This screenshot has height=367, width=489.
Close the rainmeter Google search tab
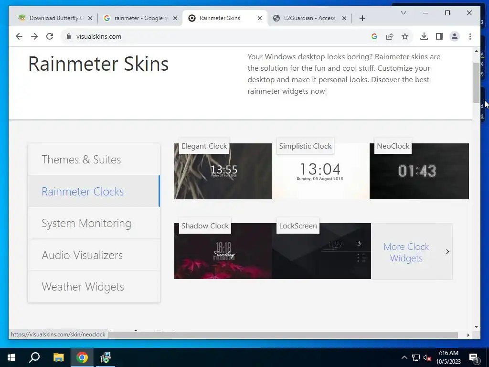(175, 19)
